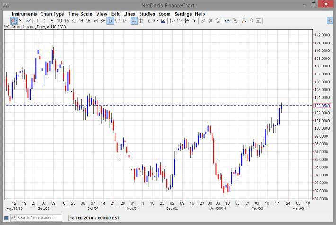Open the Chart Type dropdown menu
The width and height of the screenshot is (336, 225).
click(x=52, y=14)
